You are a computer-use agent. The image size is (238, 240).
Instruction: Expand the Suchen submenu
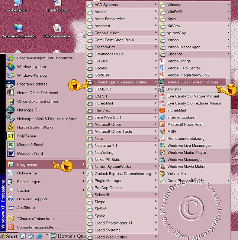tap(46, 190)
